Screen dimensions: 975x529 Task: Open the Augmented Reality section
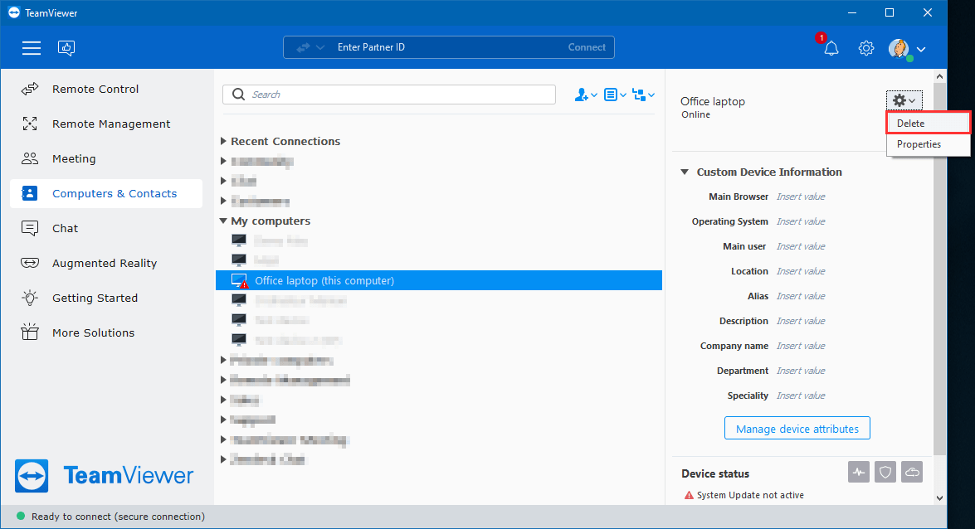[x=105, y=264]
